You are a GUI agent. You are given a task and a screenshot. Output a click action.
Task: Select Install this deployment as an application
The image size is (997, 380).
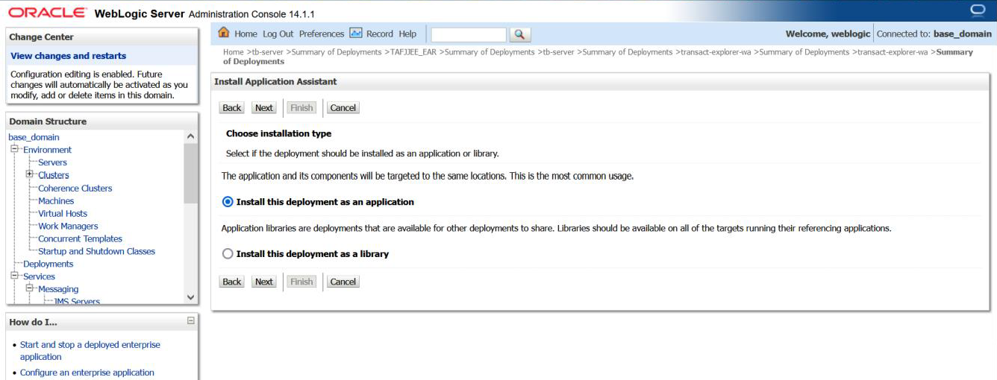pos(228,202)
